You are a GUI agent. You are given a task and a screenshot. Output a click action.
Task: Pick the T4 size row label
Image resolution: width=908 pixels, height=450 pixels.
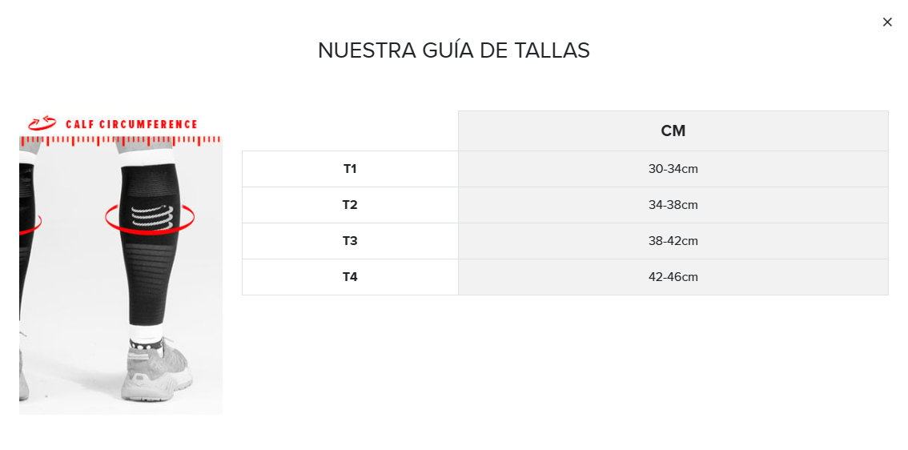pyautogui.click(x=350, y=277)
